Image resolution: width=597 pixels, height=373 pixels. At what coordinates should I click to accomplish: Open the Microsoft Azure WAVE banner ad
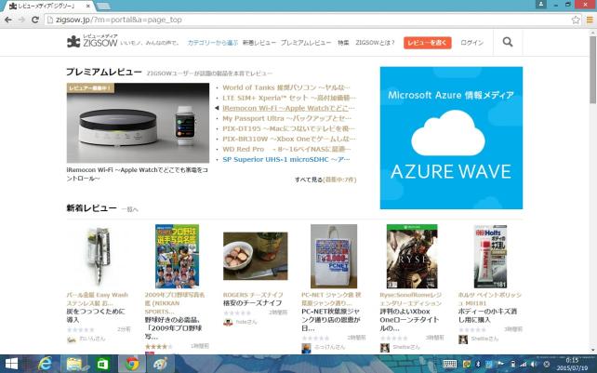click(x=451, y=138)
